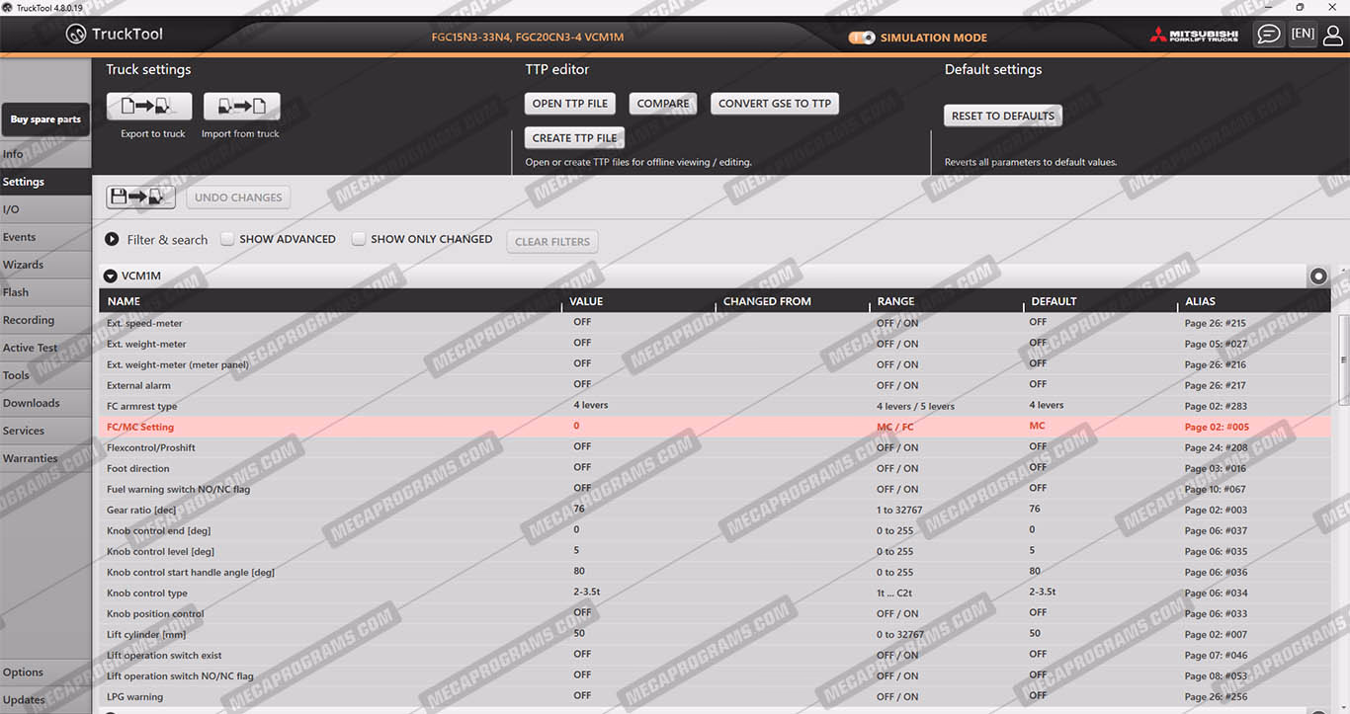Select the Fuel warning switch NO/NC flag row

(715, 489)
